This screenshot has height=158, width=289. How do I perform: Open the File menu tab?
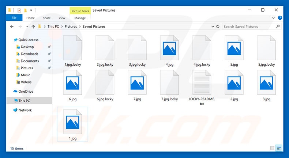pyautogui.click(x=14, y=18)
